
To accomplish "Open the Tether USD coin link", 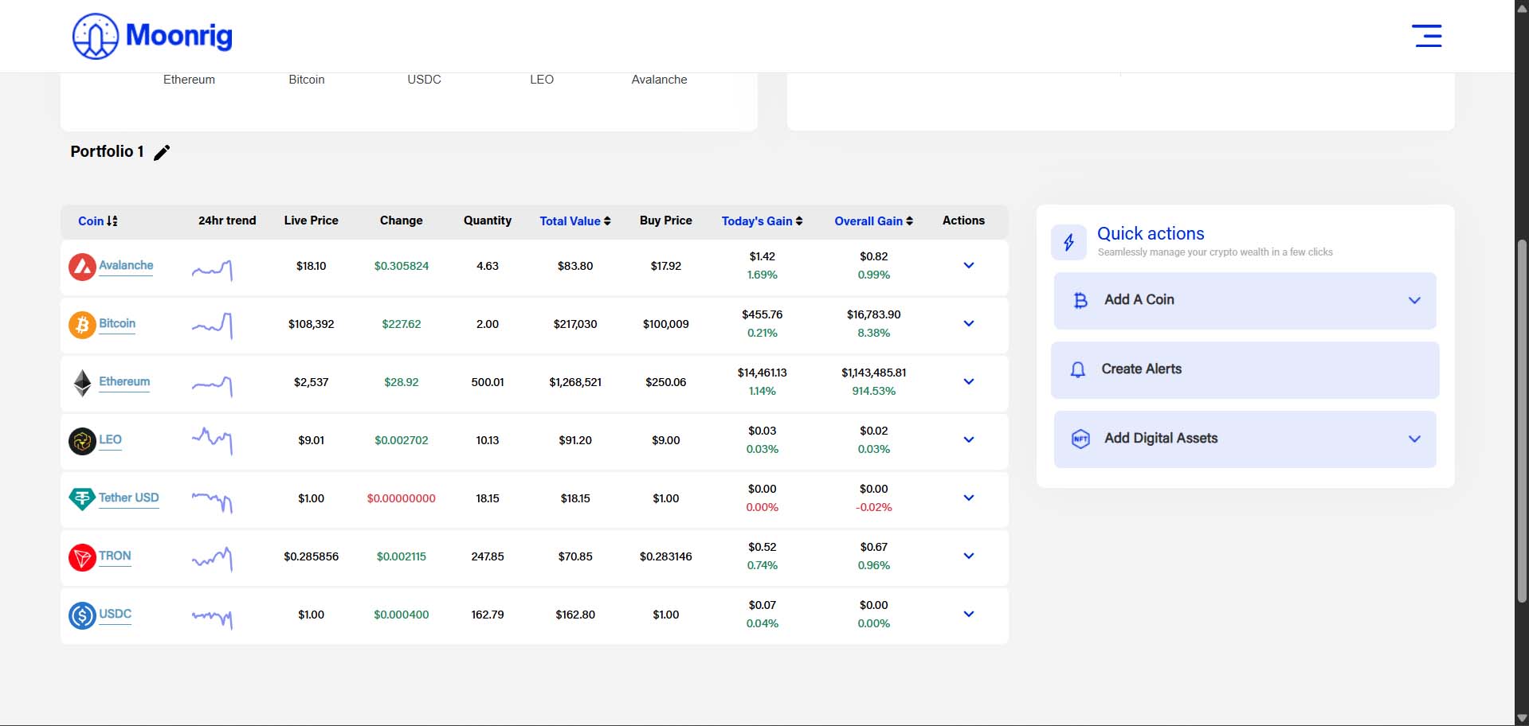I will 129,498.
